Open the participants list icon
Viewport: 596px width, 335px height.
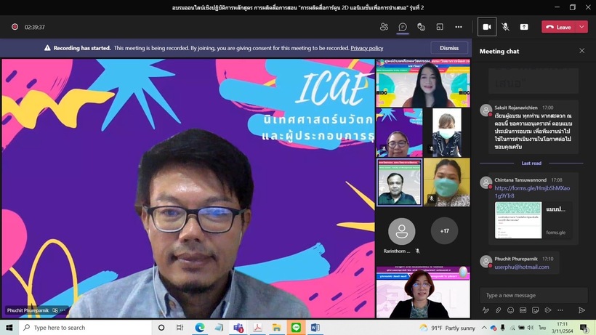point(384,27)
